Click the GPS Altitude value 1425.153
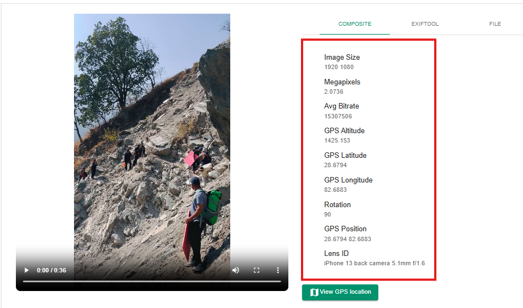 point(337,141)
